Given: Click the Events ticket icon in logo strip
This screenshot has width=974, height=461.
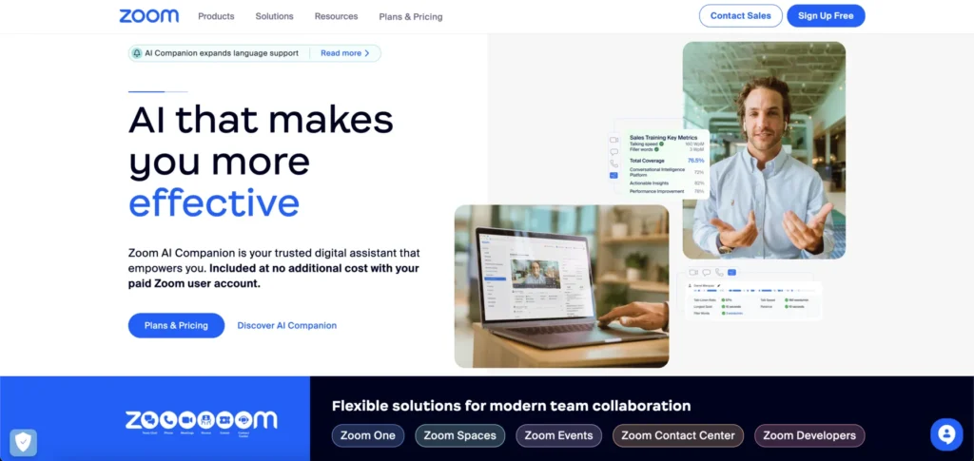Looking at the screenshot, I should coord(224,420).
